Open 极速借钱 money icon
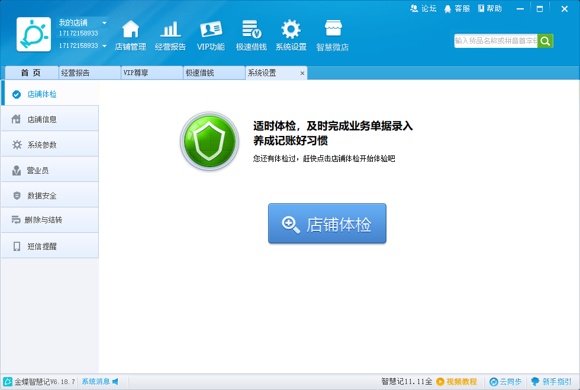The width and height of the screenshot is (580, 390). (x=252, y=29)
